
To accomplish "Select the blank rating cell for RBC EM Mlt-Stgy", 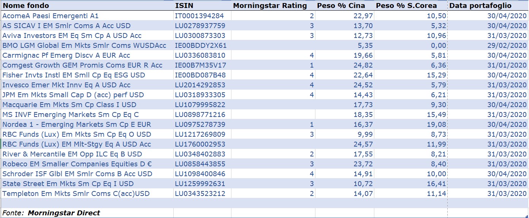I will coord(273,144).
